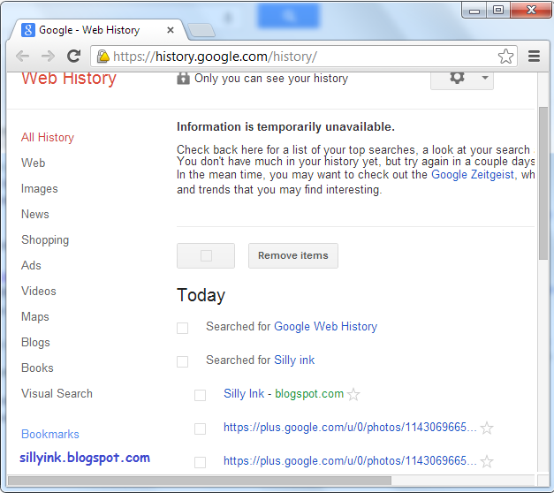Click the address bar URL field
The height and width of the screenshot is (493, 554).
[304, 57]
